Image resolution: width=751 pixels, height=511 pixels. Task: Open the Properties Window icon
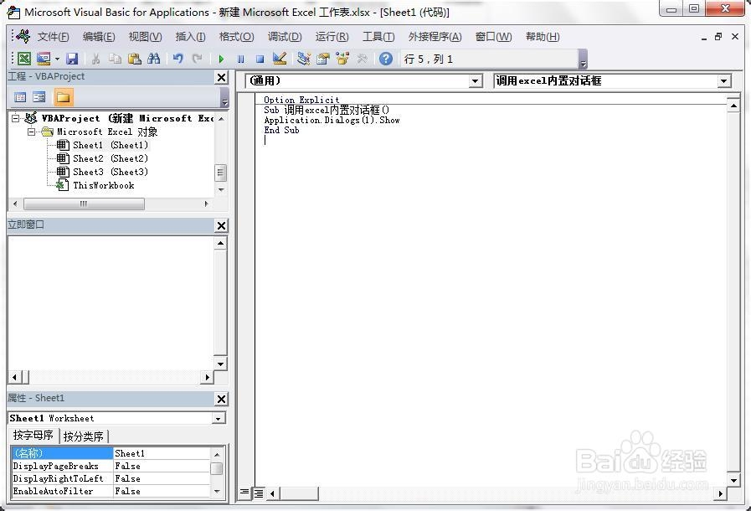(x=323, y=59)
